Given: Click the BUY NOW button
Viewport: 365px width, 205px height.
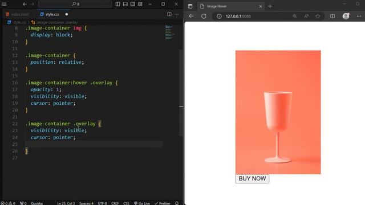Looking at the screenshot, I should click(x=252, y=178).
